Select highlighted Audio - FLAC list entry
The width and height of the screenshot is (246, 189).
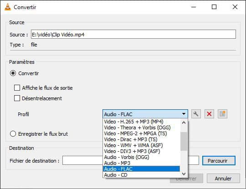[141, 169]
